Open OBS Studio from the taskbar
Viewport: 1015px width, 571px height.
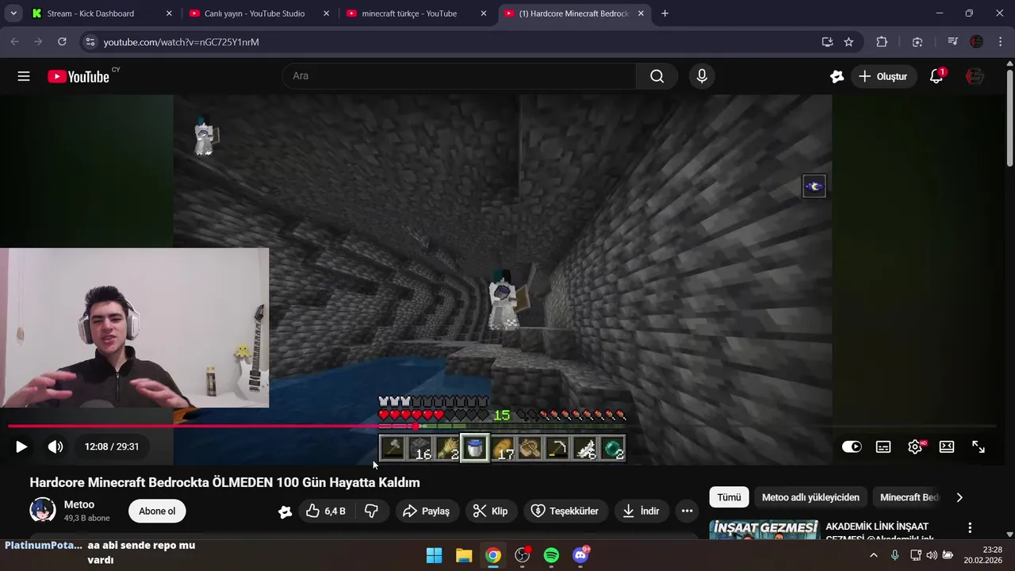pos(523,555)
